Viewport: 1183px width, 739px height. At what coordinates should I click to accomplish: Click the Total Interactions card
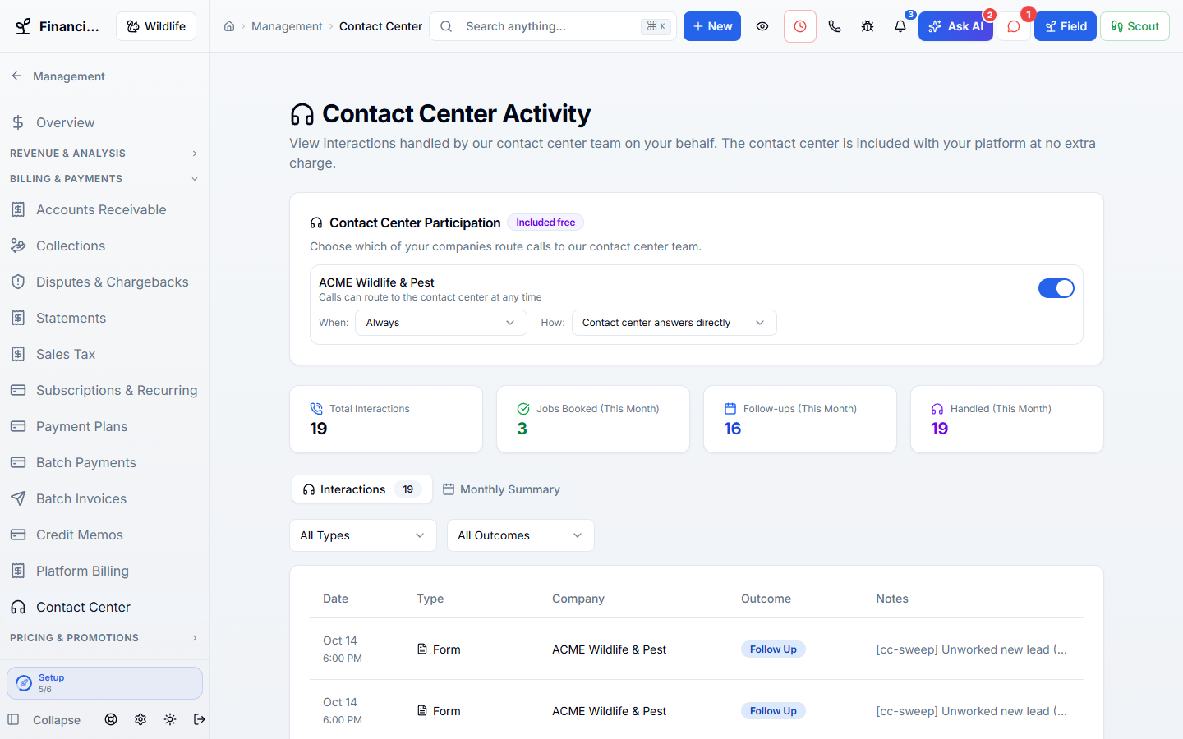pos(386,419)
